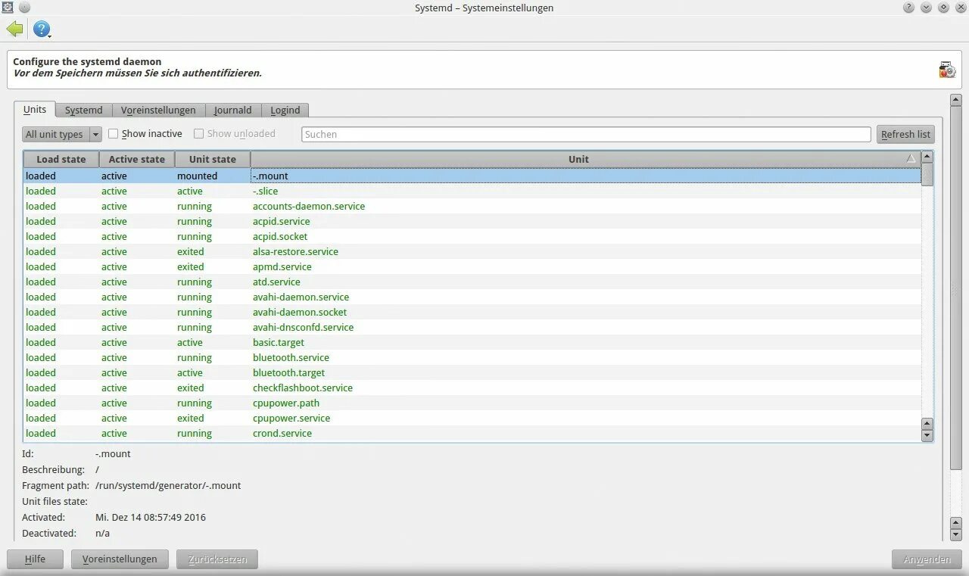The height and width of the screenshot is (576, 969).
Task: Open the window menu icon in title bar
Action: [x=8, y=8]
